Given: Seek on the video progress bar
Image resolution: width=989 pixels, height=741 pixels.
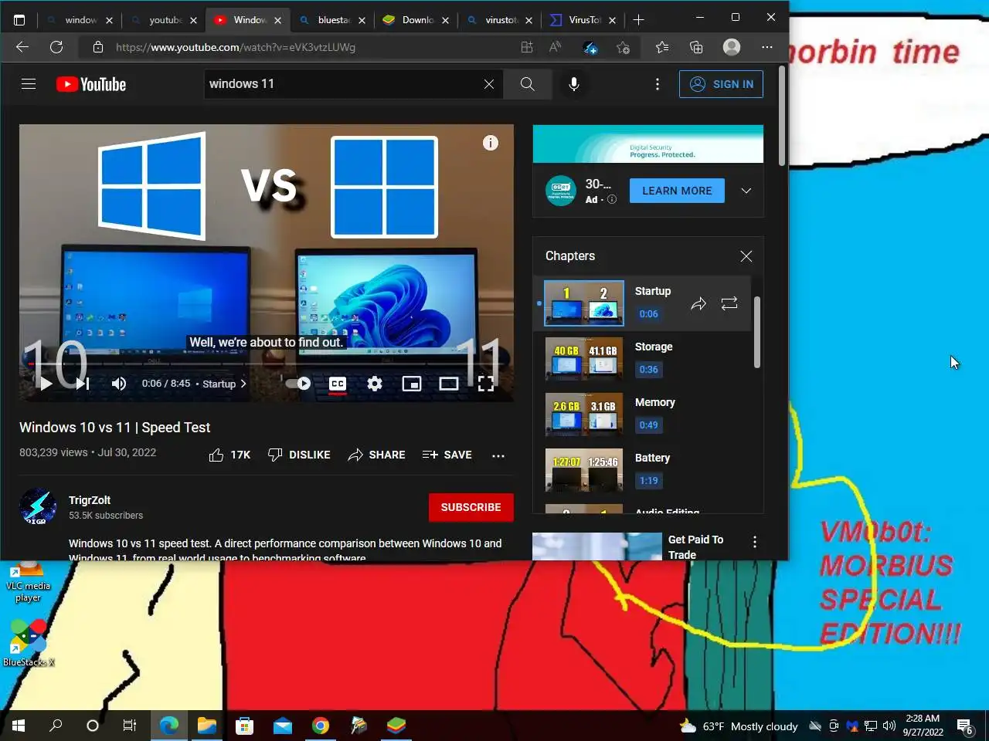Looking at the screenshot, I should click(x=267, y=364).
